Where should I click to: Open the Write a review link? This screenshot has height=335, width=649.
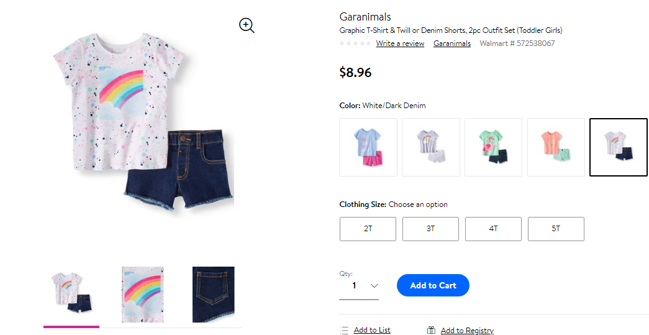pyautogui.click(x=400, y=44)
